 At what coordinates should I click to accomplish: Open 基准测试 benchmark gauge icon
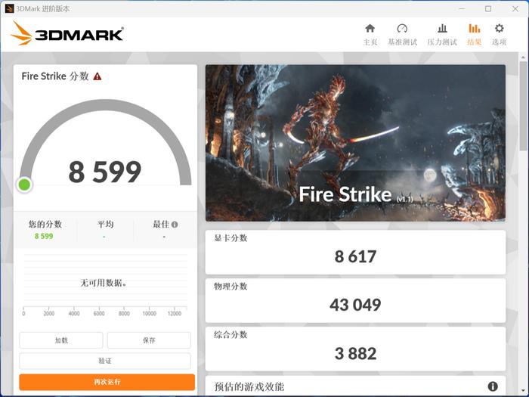coord(402,29)
